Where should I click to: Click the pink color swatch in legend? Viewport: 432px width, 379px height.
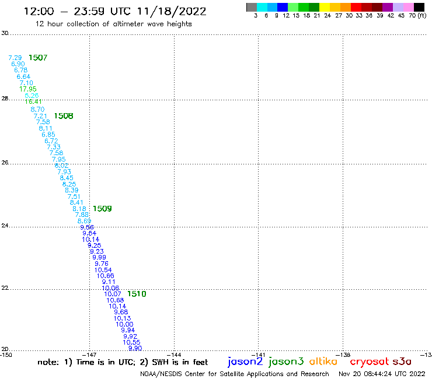point(409,7)
